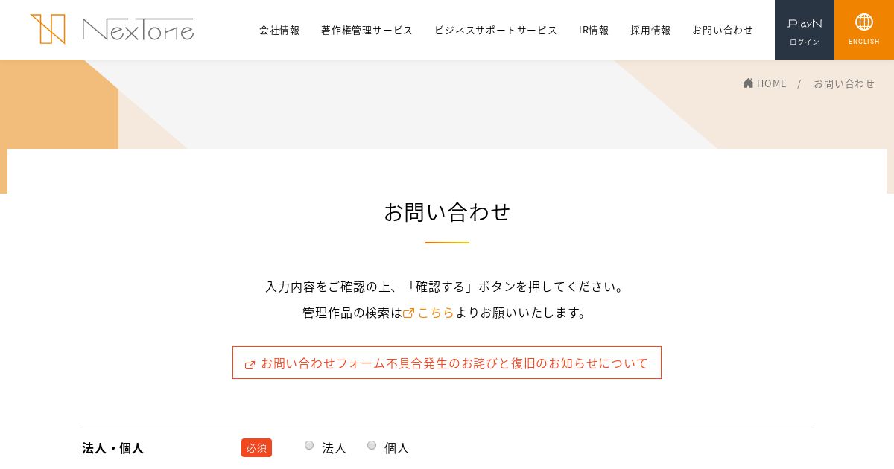Open the 採用情報 menu
Viewport: 894px width, 469px height.
pos(650,30)
